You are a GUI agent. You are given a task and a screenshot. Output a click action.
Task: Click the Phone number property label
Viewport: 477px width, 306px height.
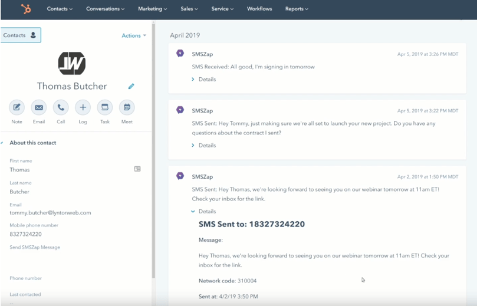[25, 278]
